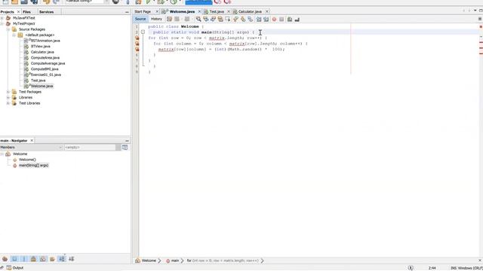Open the Members dropdown in Navigator

31,148
